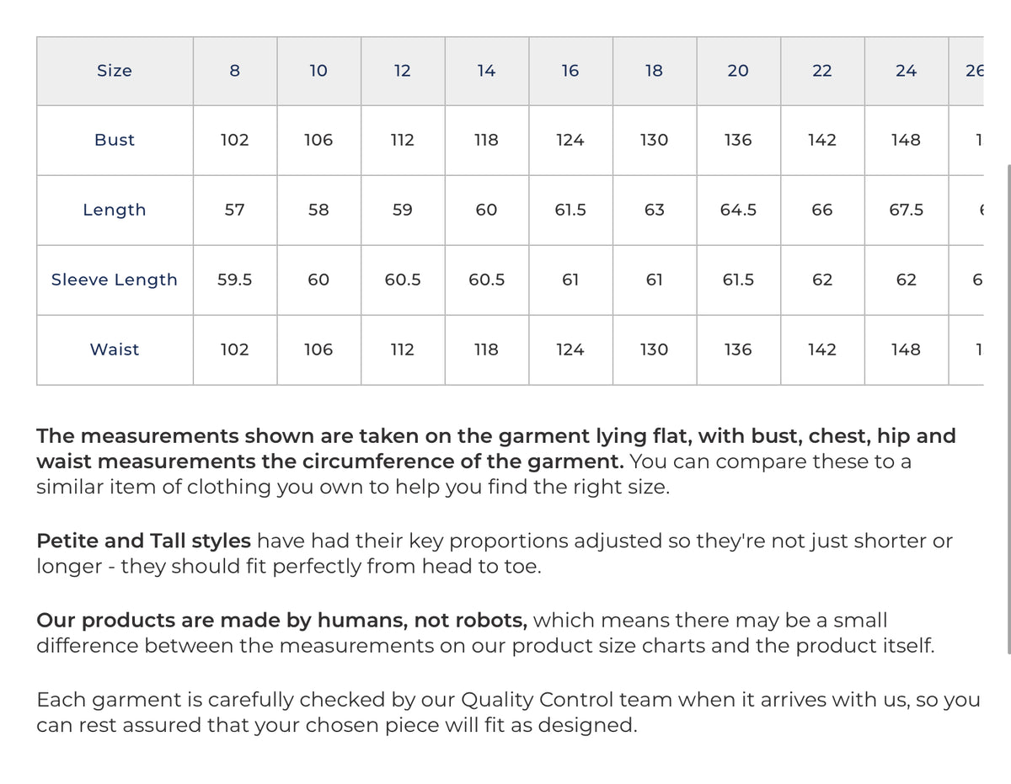Select the size 14 column header
Image resolution: width=1011 pixels, height=784 pixels.
click(487, 71)
